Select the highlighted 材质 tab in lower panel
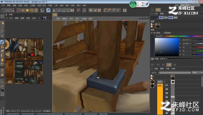The height and width of the screenshot is (115, 203). [169, 65]
